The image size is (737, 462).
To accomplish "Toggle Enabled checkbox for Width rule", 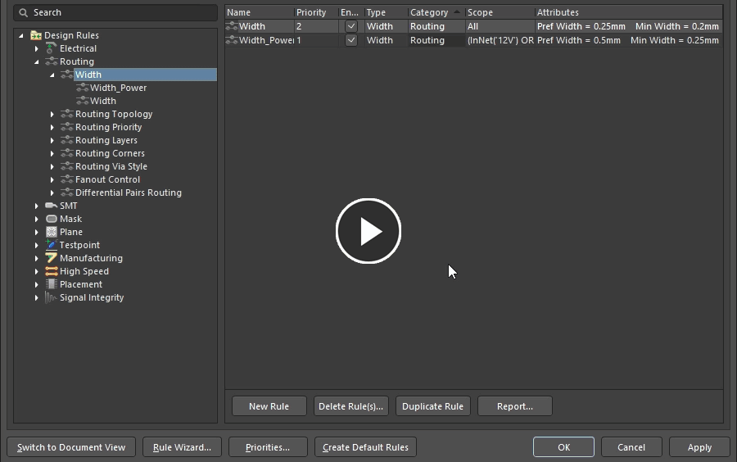I will 350,26.
